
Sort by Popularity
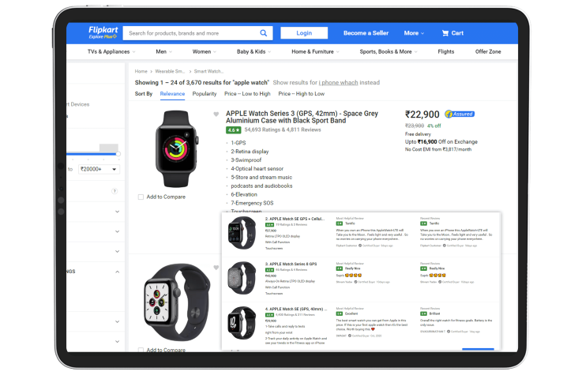(205, 94)
